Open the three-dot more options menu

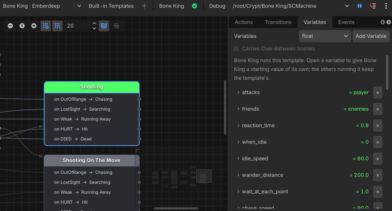coord(386,6)
